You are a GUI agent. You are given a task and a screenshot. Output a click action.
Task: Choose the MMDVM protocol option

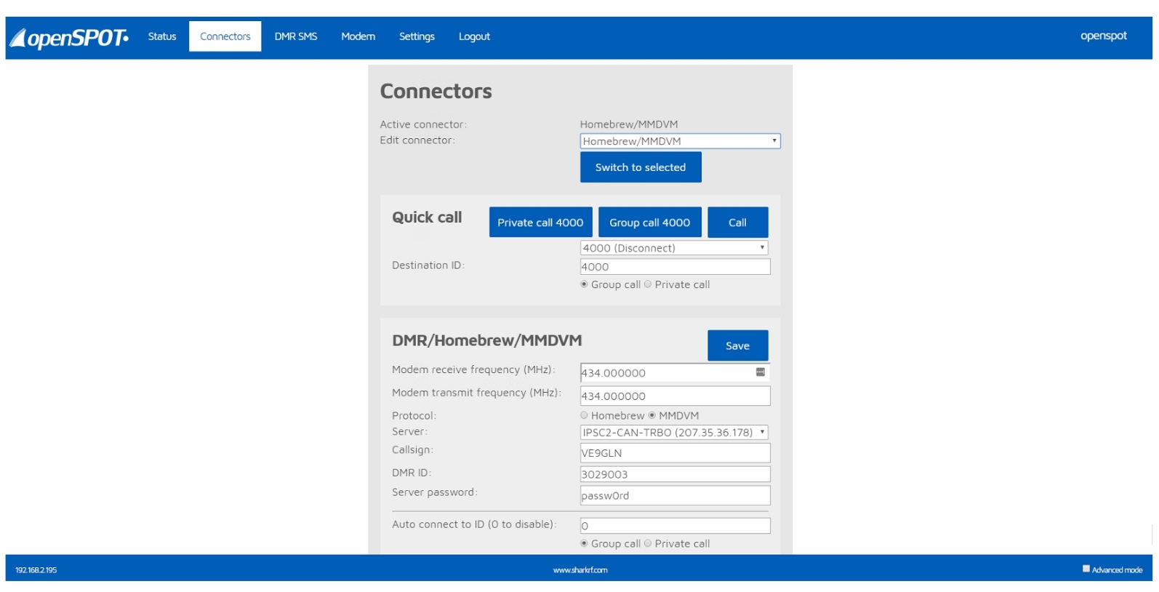click(652, 415)
